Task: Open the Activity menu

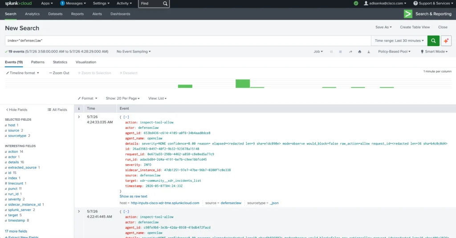Action: click(x=124, y=4)
